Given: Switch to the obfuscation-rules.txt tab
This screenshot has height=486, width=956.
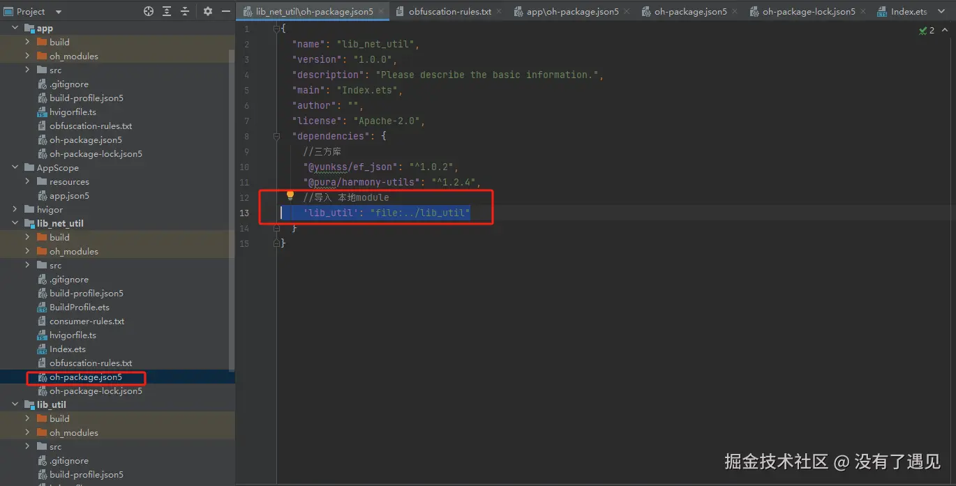Looking at the screenshot, I should [x=450, y=12].
